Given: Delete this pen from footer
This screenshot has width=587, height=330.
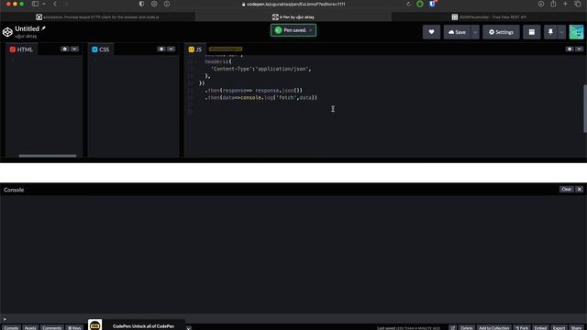Looking at the screenshot, I should coord(467,328).
